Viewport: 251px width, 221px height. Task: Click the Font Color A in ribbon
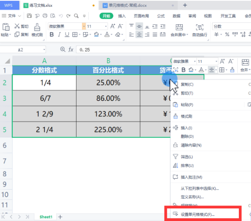[x=107, y=34]
